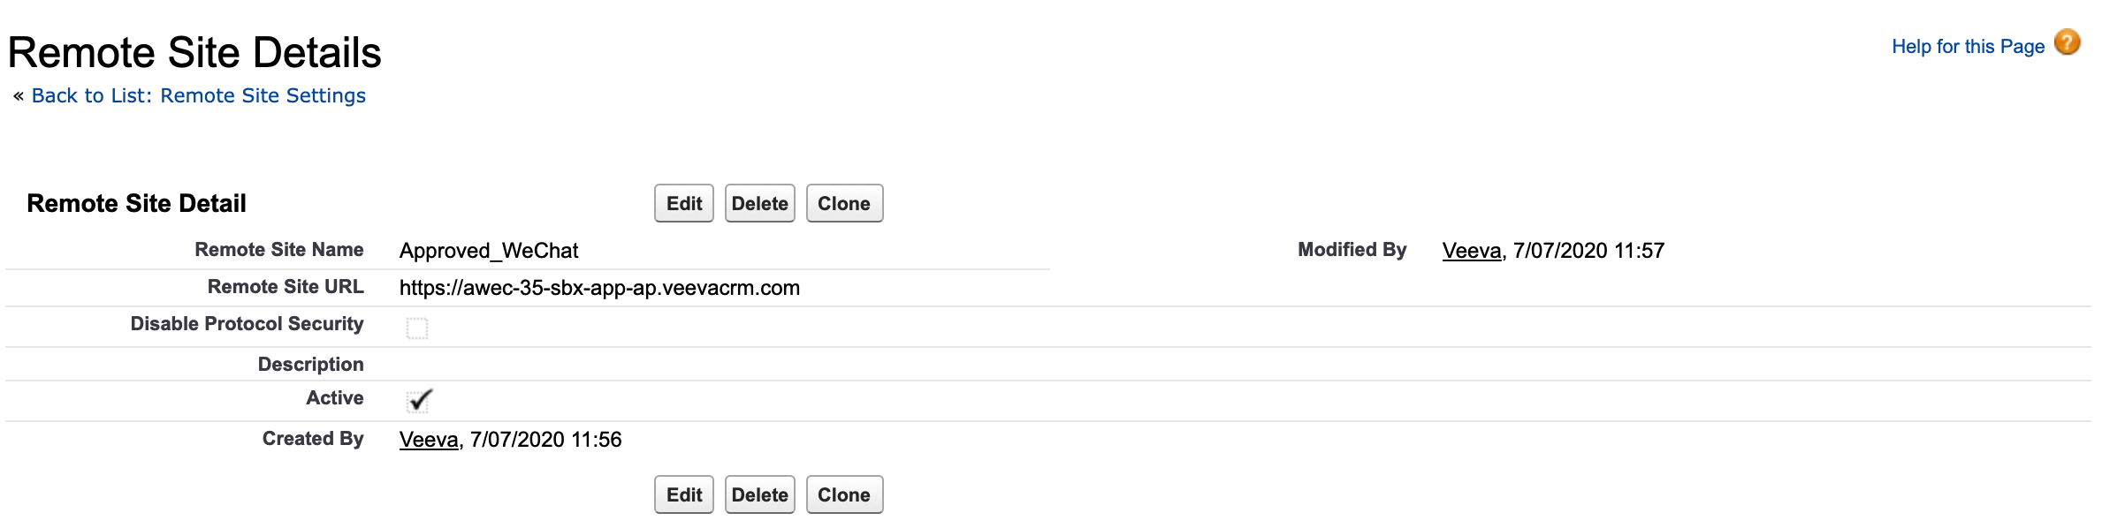Toggle the Disable Protocol Security checkbox
The image size is (2102, 528).
[417, 328]
